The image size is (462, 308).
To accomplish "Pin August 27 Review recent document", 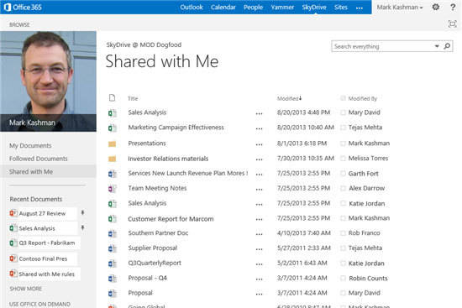I will pos(83,212).
